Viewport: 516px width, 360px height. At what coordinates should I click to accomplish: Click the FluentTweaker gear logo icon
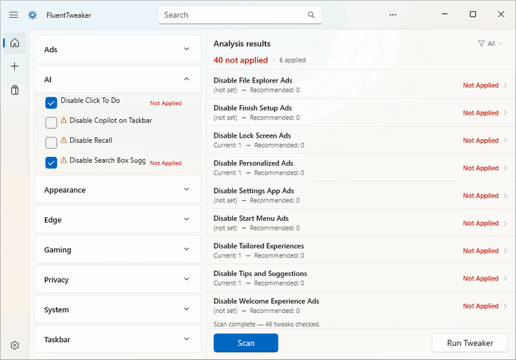(x=32, y=15)
